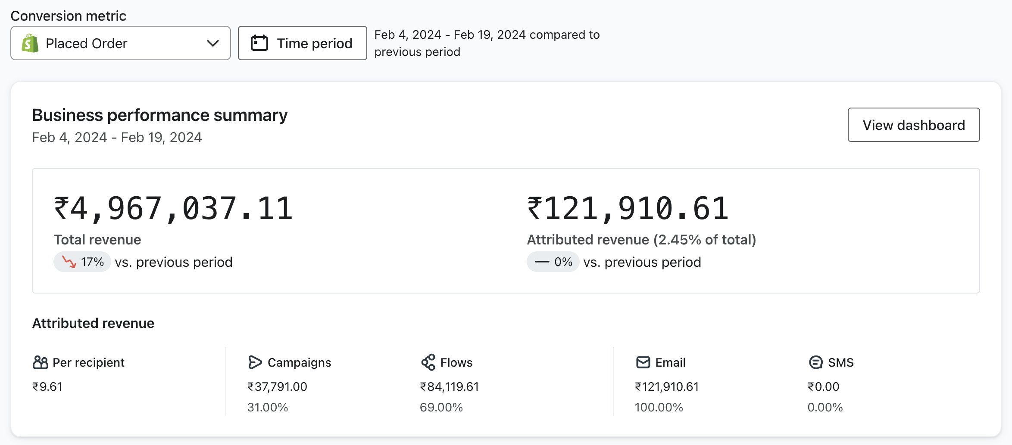Click the Campaigns paper plane icon

[x=255, y=362]
